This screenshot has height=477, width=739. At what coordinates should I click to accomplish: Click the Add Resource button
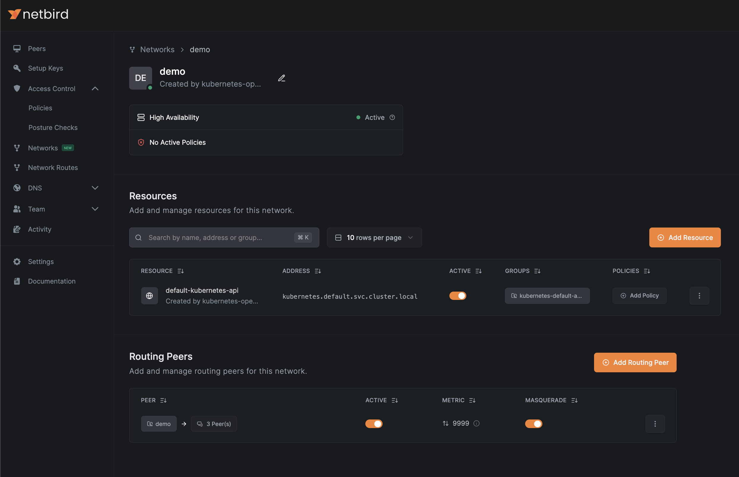tap(684, 238)
